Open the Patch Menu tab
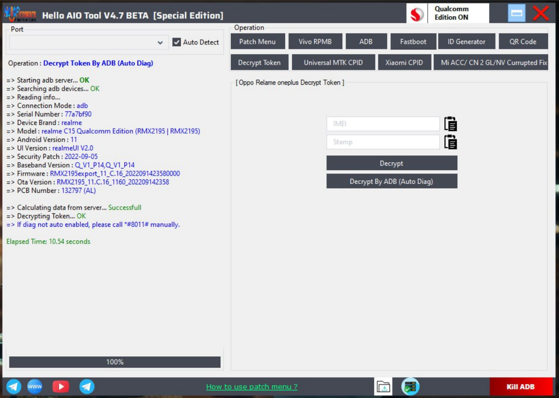The height and width of the screenshot is (398, 559). (258, 41)
